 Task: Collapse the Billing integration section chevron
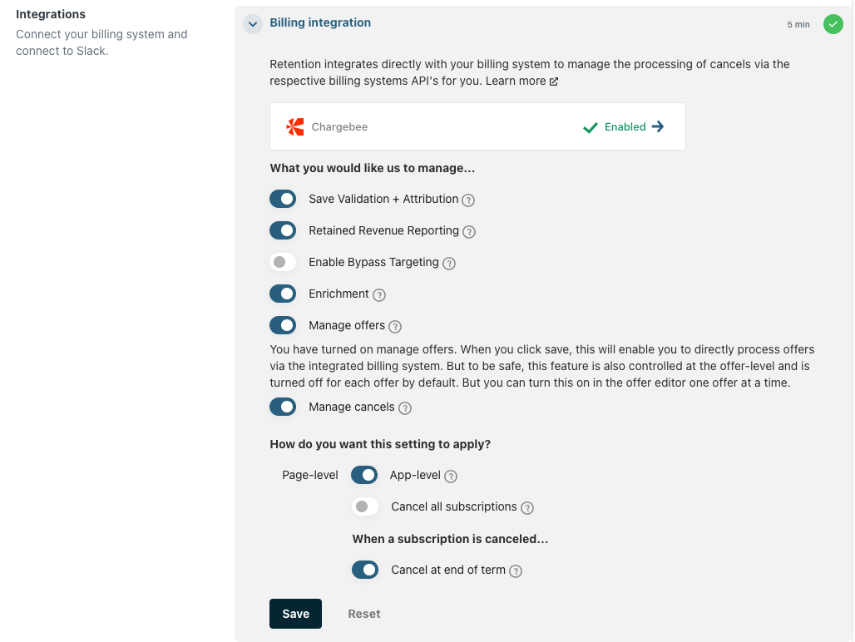(253, 23)
